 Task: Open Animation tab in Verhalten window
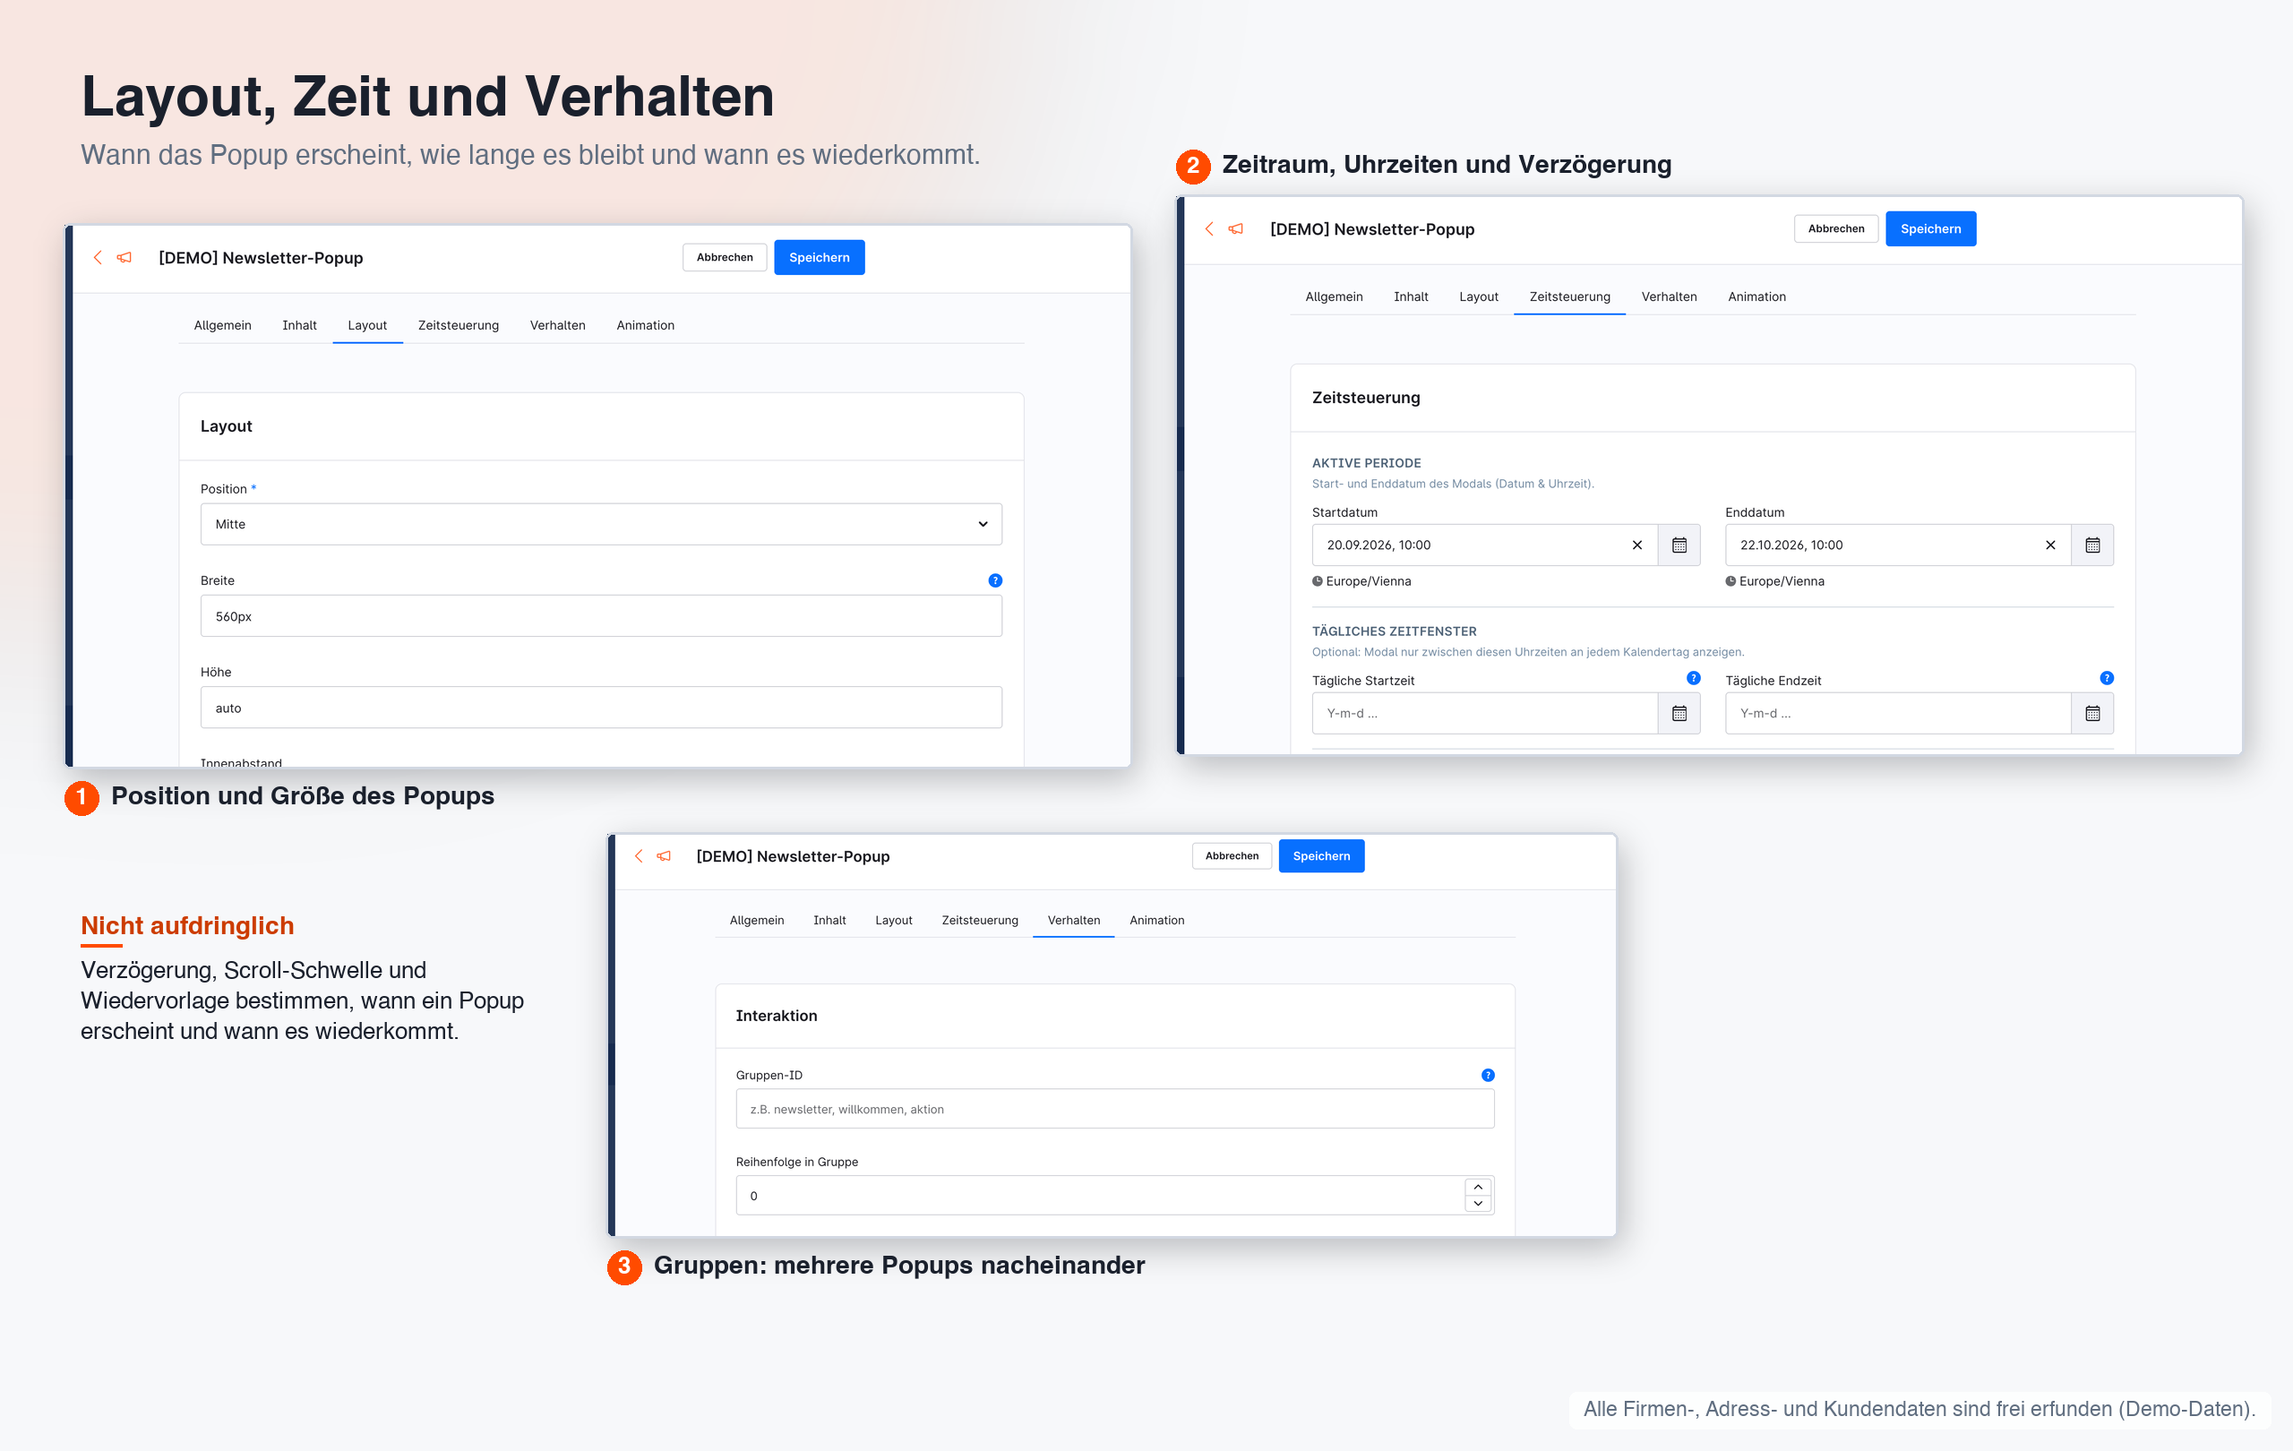pyautogui.click(x=1157, y=920)
